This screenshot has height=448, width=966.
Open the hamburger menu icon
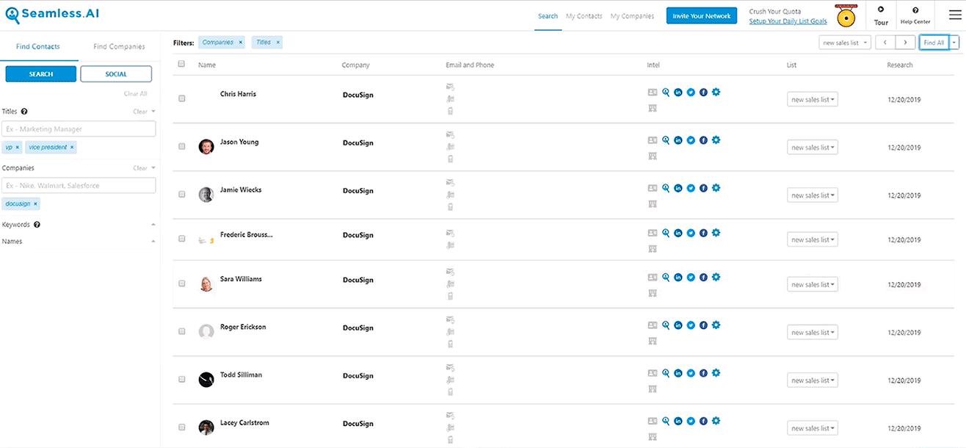(x=954, y=15)
